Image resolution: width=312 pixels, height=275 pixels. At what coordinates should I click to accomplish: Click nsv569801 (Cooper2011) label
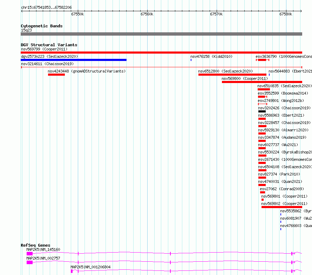click(x=284, y=196)
